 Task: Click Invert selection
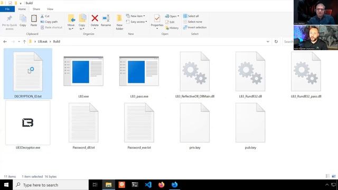point(195,27)
